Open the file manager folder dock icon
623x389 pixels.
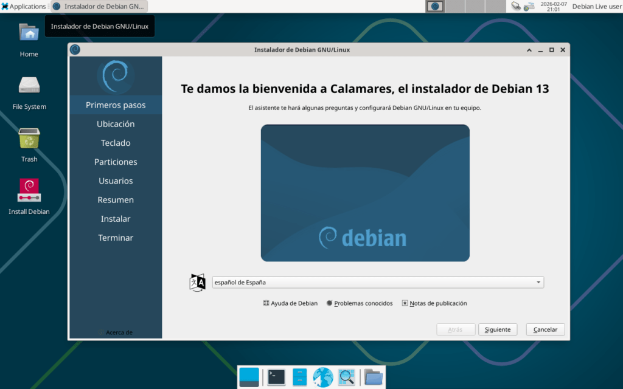click(x=373, y=377)
